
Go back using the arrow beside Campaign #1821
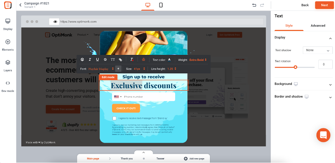20,5
